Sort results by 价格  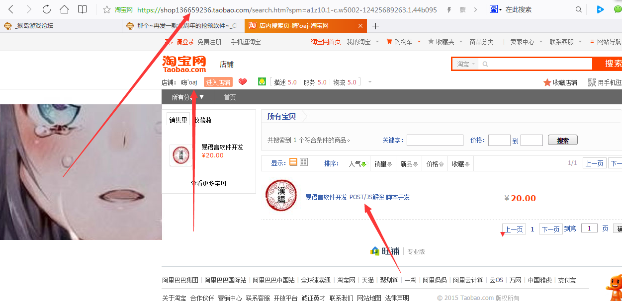tap(435, 164)
